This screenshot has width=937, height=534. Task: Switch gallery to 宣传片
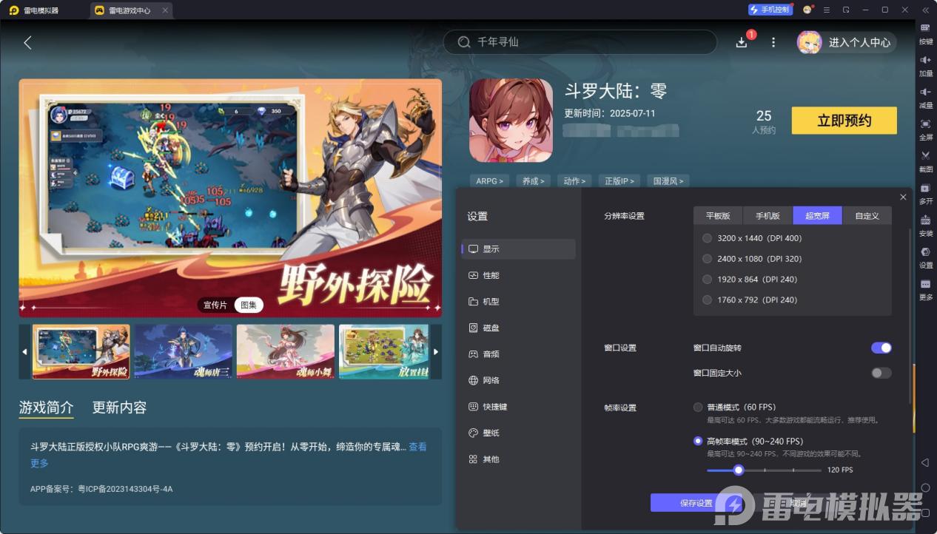tap(216, 305)
